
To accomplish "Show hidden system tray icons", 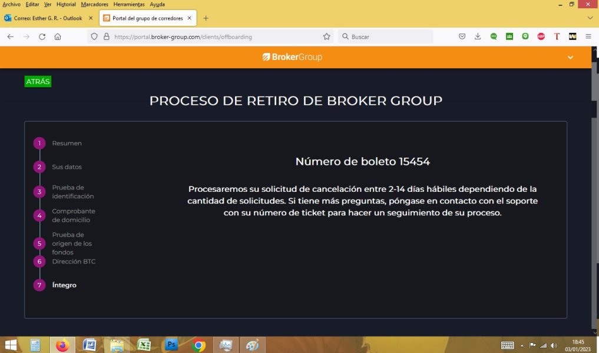I will 522,346.
